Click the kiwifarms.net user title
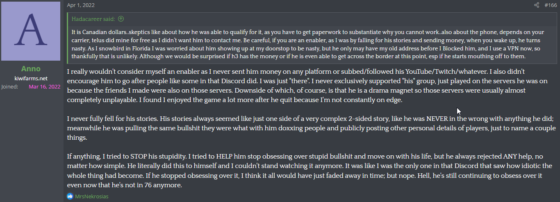This screenshot has height=202, width=560. (x=31, y=78)
